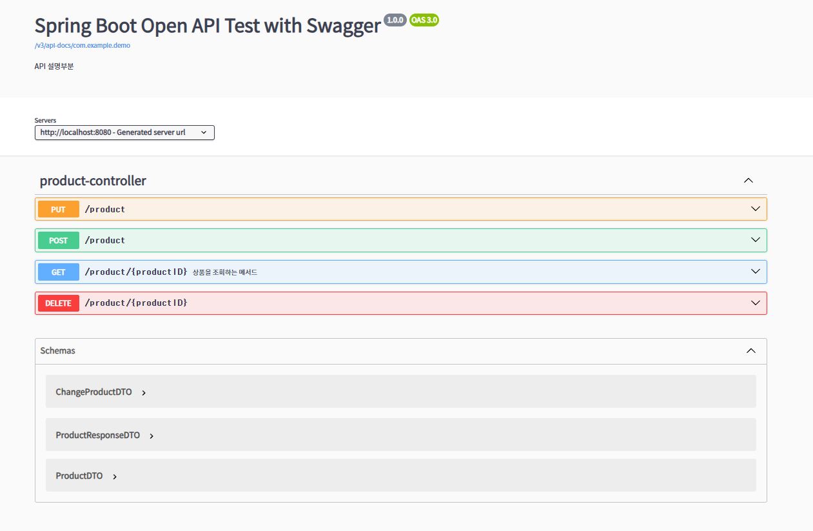The height and width of the screenshot is (531, 813).
Task: Click the /product path in PUT row
Action: pos(105,209)
